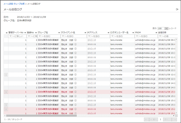This screenshot has width=181, height=123.
Task: Click 日本¥東京本部¥営業部 in the 10:3 row
Action: click(48, 53)
